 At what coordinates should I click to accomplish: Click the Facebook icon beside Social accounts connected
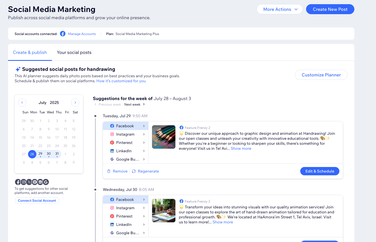click(63, 34)
